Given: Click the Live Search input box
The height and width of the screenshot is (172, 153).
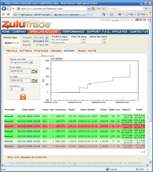Looking at the screenshot, I should click(125, 9).
